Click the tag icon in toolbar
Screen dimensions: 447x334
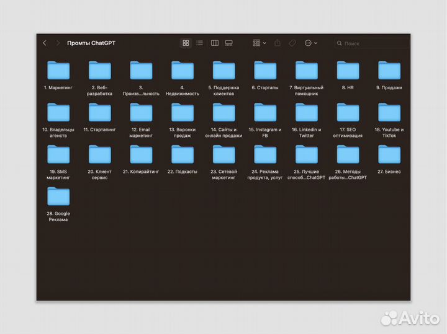point(292,43)
